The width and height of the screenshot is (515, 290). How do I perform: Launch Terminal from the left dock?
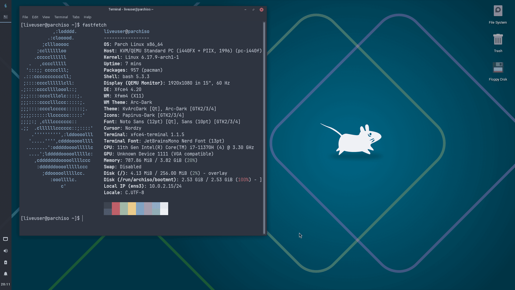5,17
